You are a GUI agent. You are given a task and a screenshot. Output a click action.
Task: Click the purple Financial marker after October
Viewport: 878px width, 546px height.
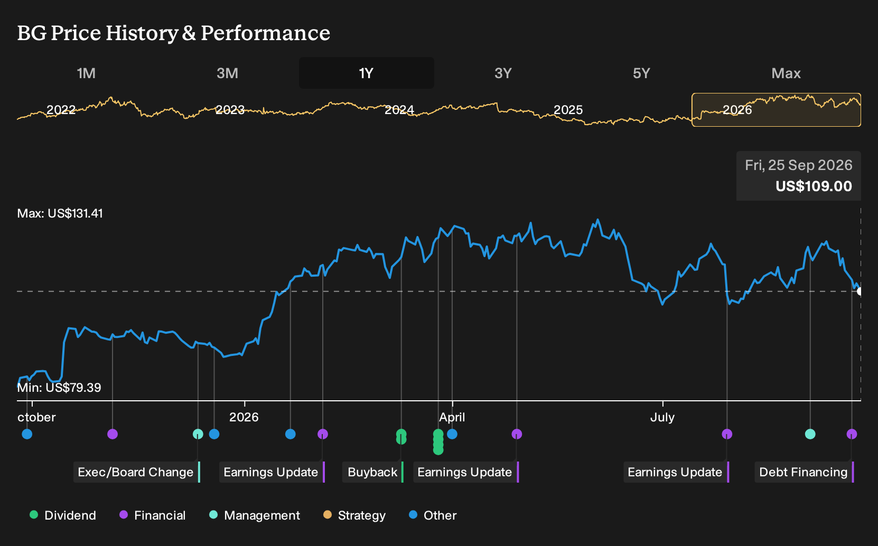113,434
